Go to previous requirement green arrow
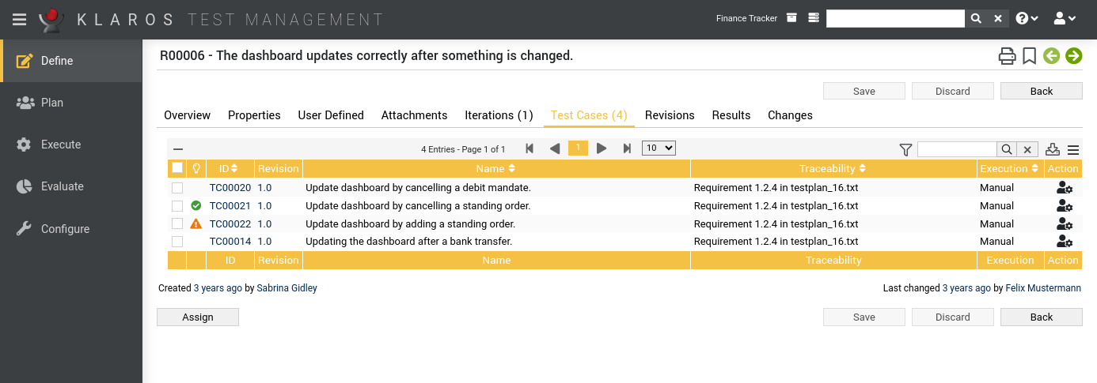Viewport: 1097px width, 383px height. [1051, 56]
